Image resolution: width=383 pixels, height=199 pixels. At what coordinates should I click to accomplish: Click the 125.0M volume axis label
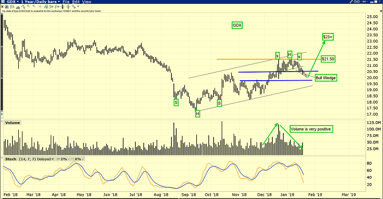point(374,123)
